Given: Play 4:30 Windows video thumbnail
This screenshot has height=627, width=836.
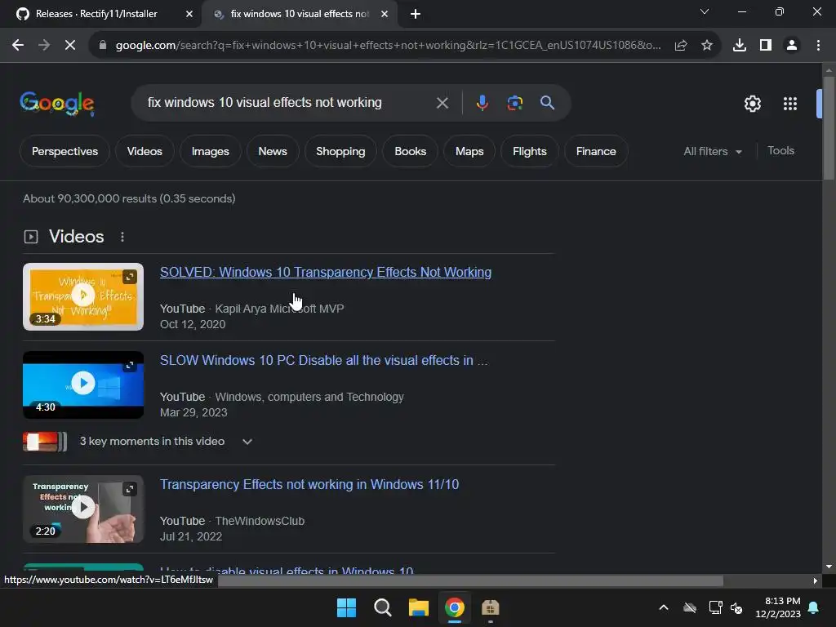Looking at the screenshot, I should 83,385.
